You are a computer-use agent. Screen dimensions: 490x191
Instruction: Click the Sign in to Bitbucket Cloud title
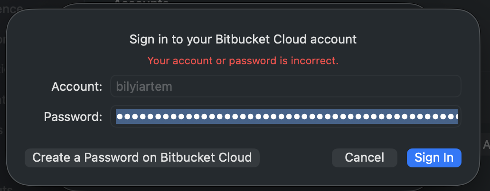tap(243, 39)
